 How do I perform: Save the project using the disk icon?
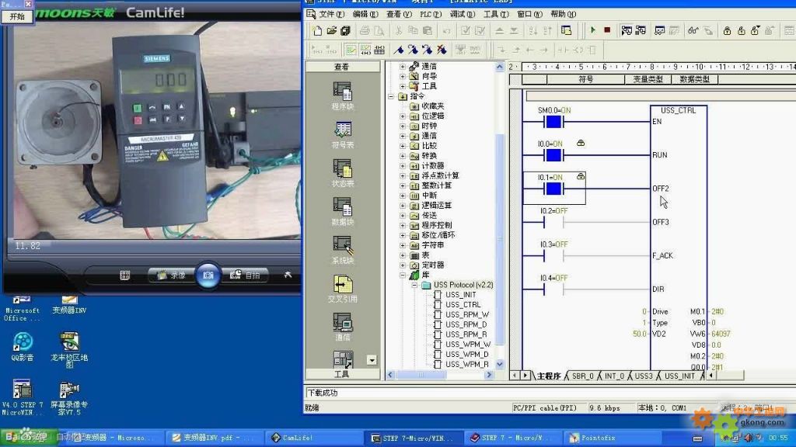(346, 30)
